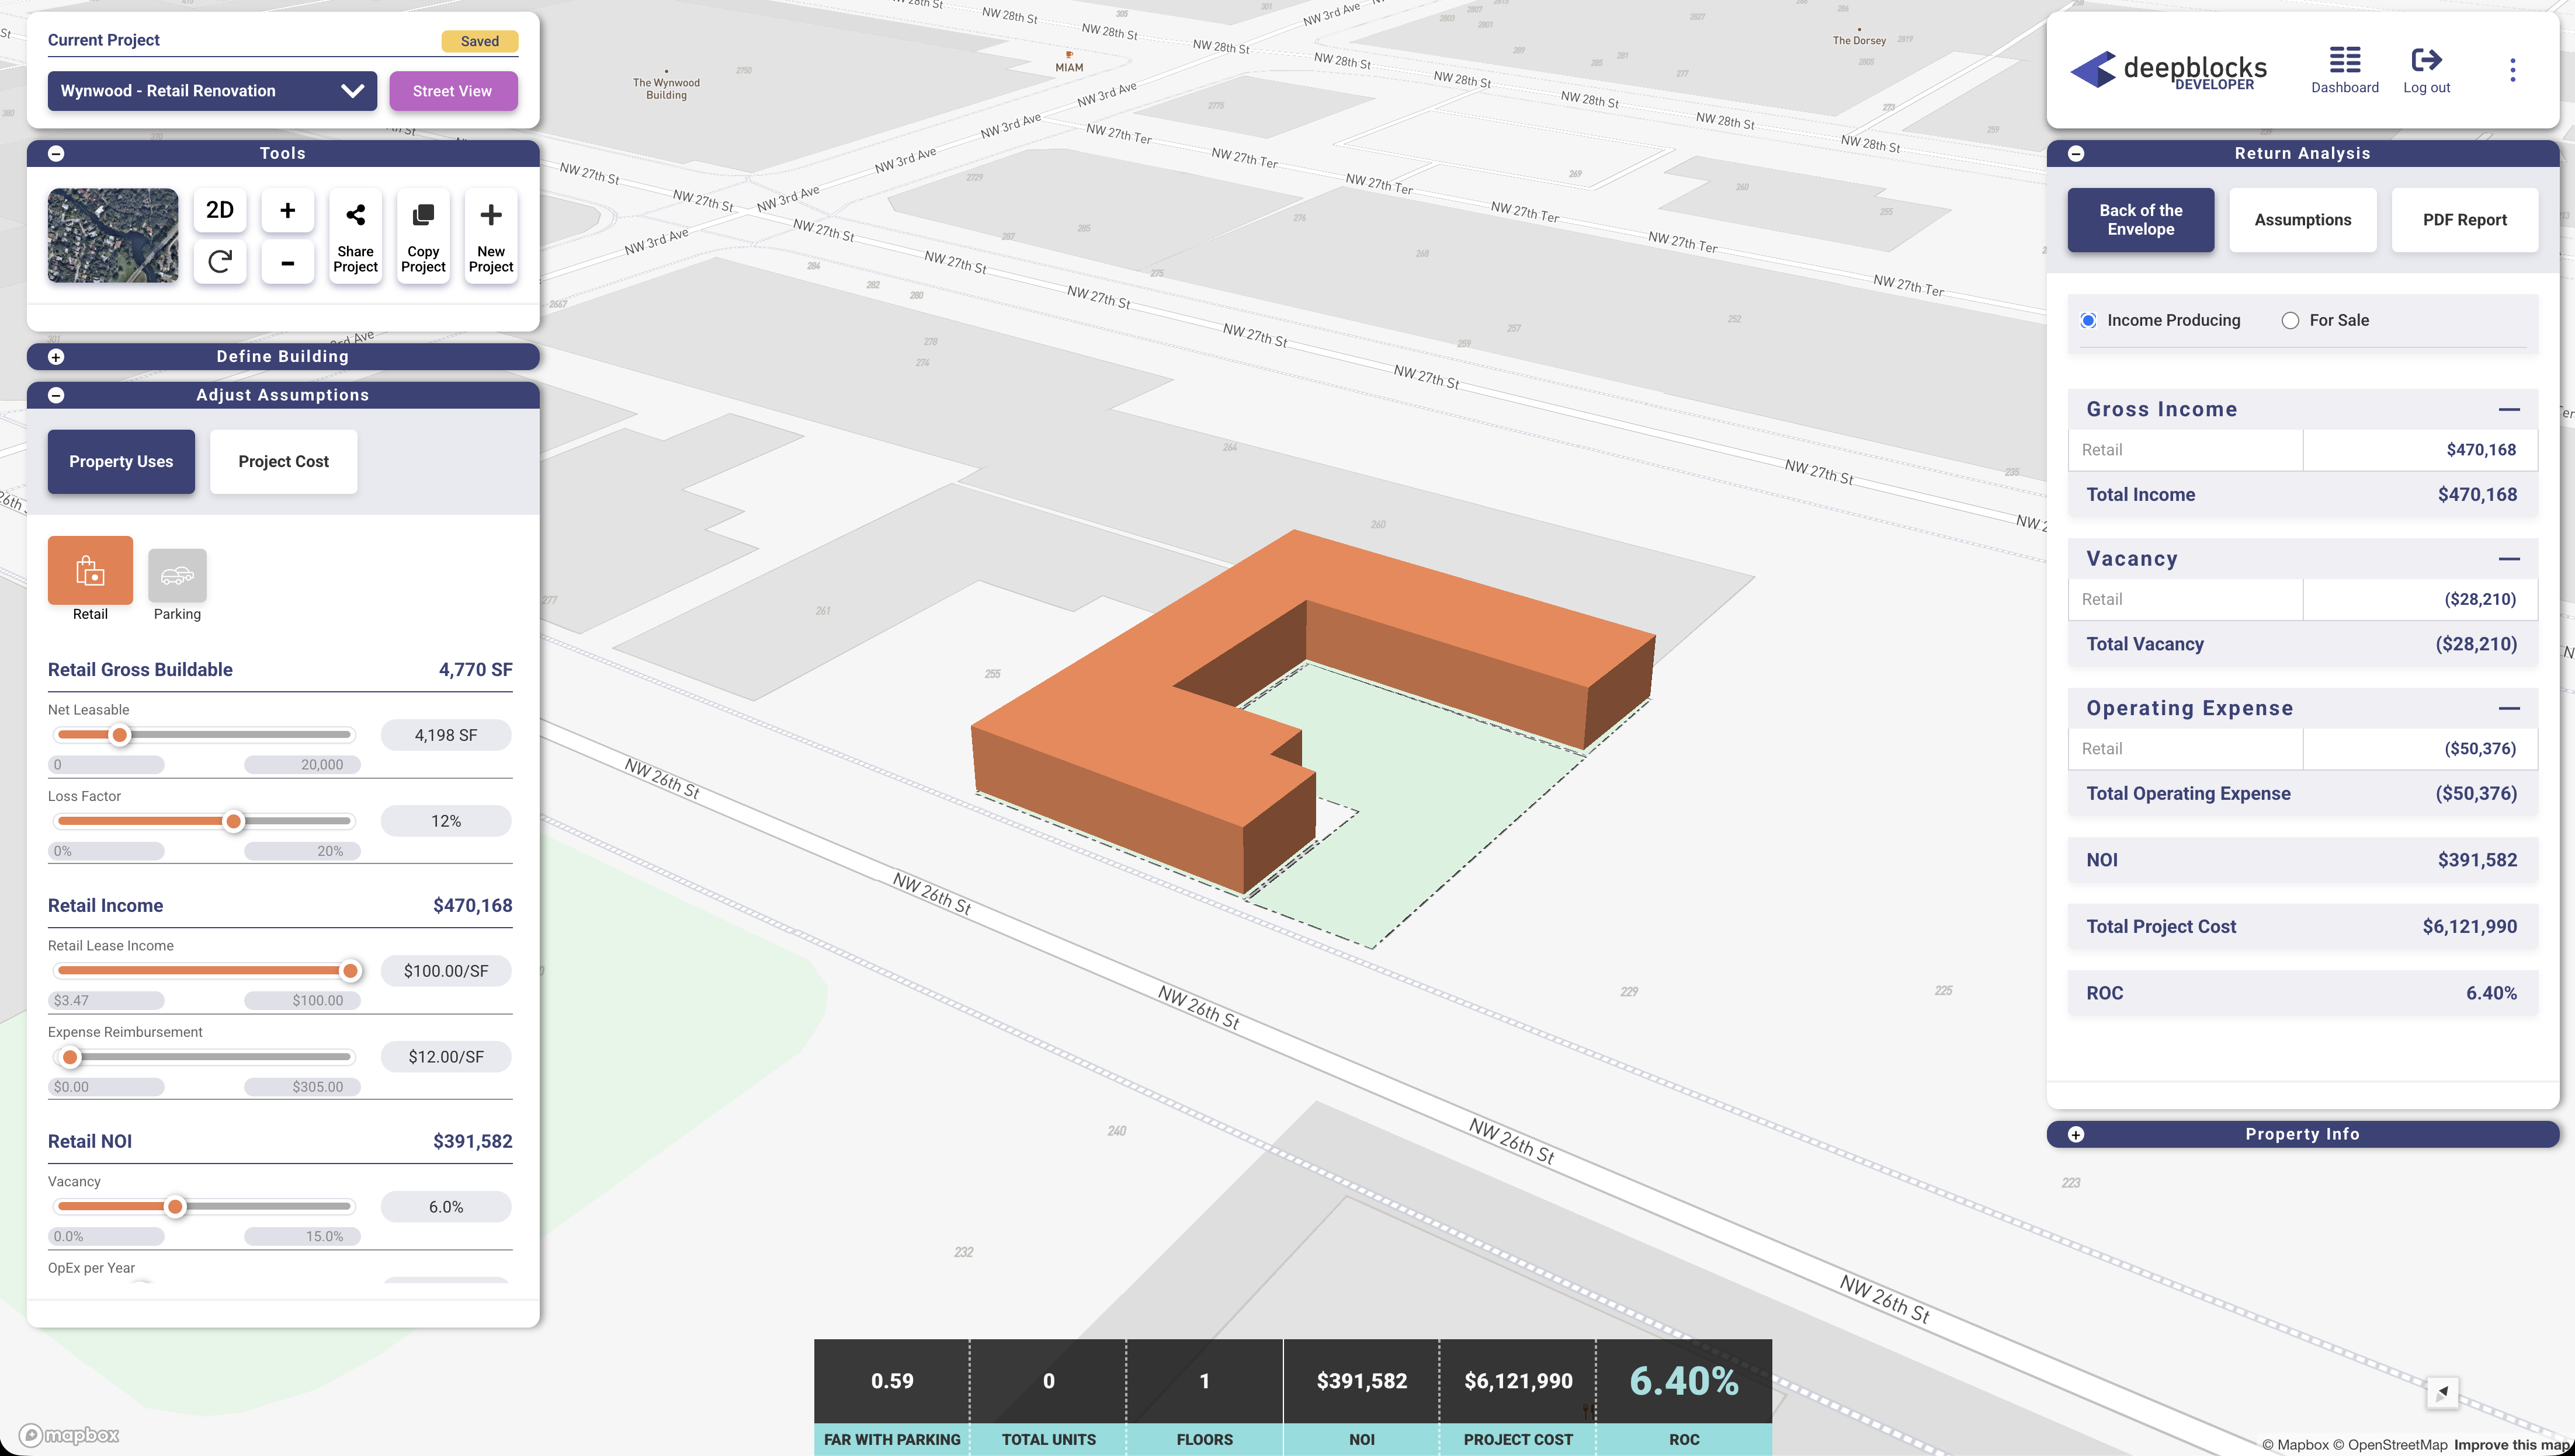This screenshot has width=2575, height=1456.
Task: Open the satellite map thumbnail
Action: [113, 235]
